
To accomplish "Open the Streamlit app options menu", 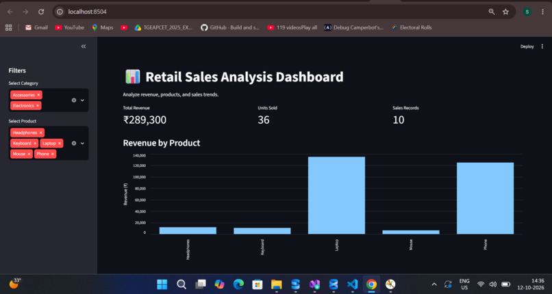I will pyautogui.click(x=542, y=46).
